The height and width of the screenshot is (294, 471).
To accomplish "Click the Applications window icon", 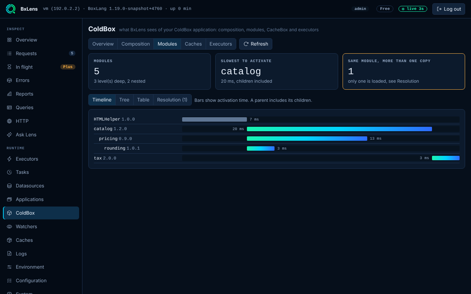I will tap(10, 199).
